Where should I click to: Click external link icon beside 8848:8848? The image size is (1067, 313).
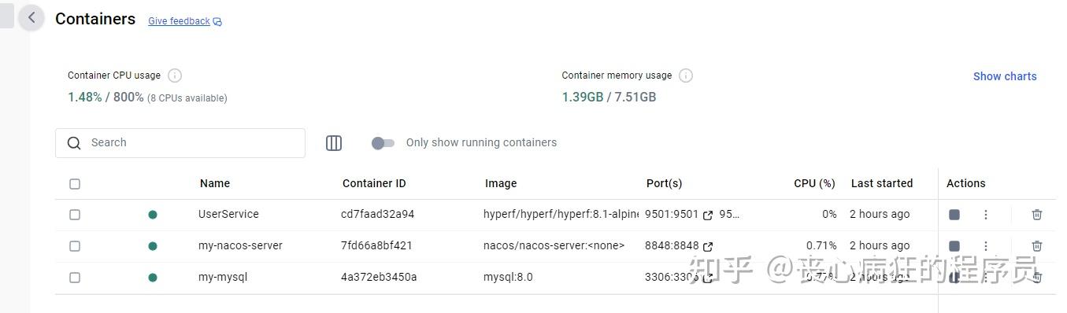pos(708,246)
